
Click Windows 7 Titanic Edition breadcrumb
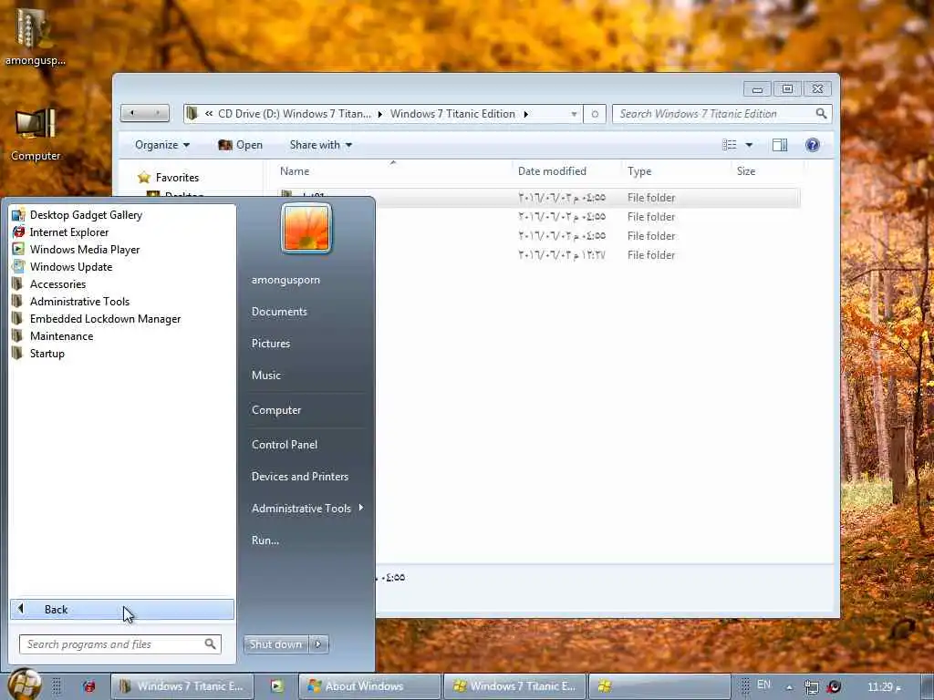(x=452, y=114)
